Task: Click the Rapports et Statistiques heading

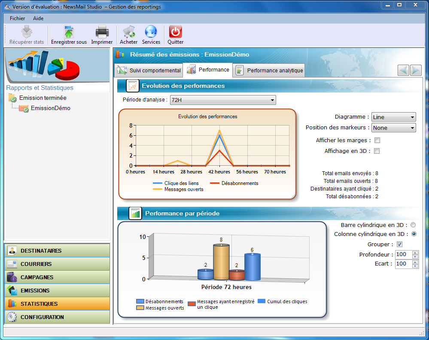Action: (40, 88)
